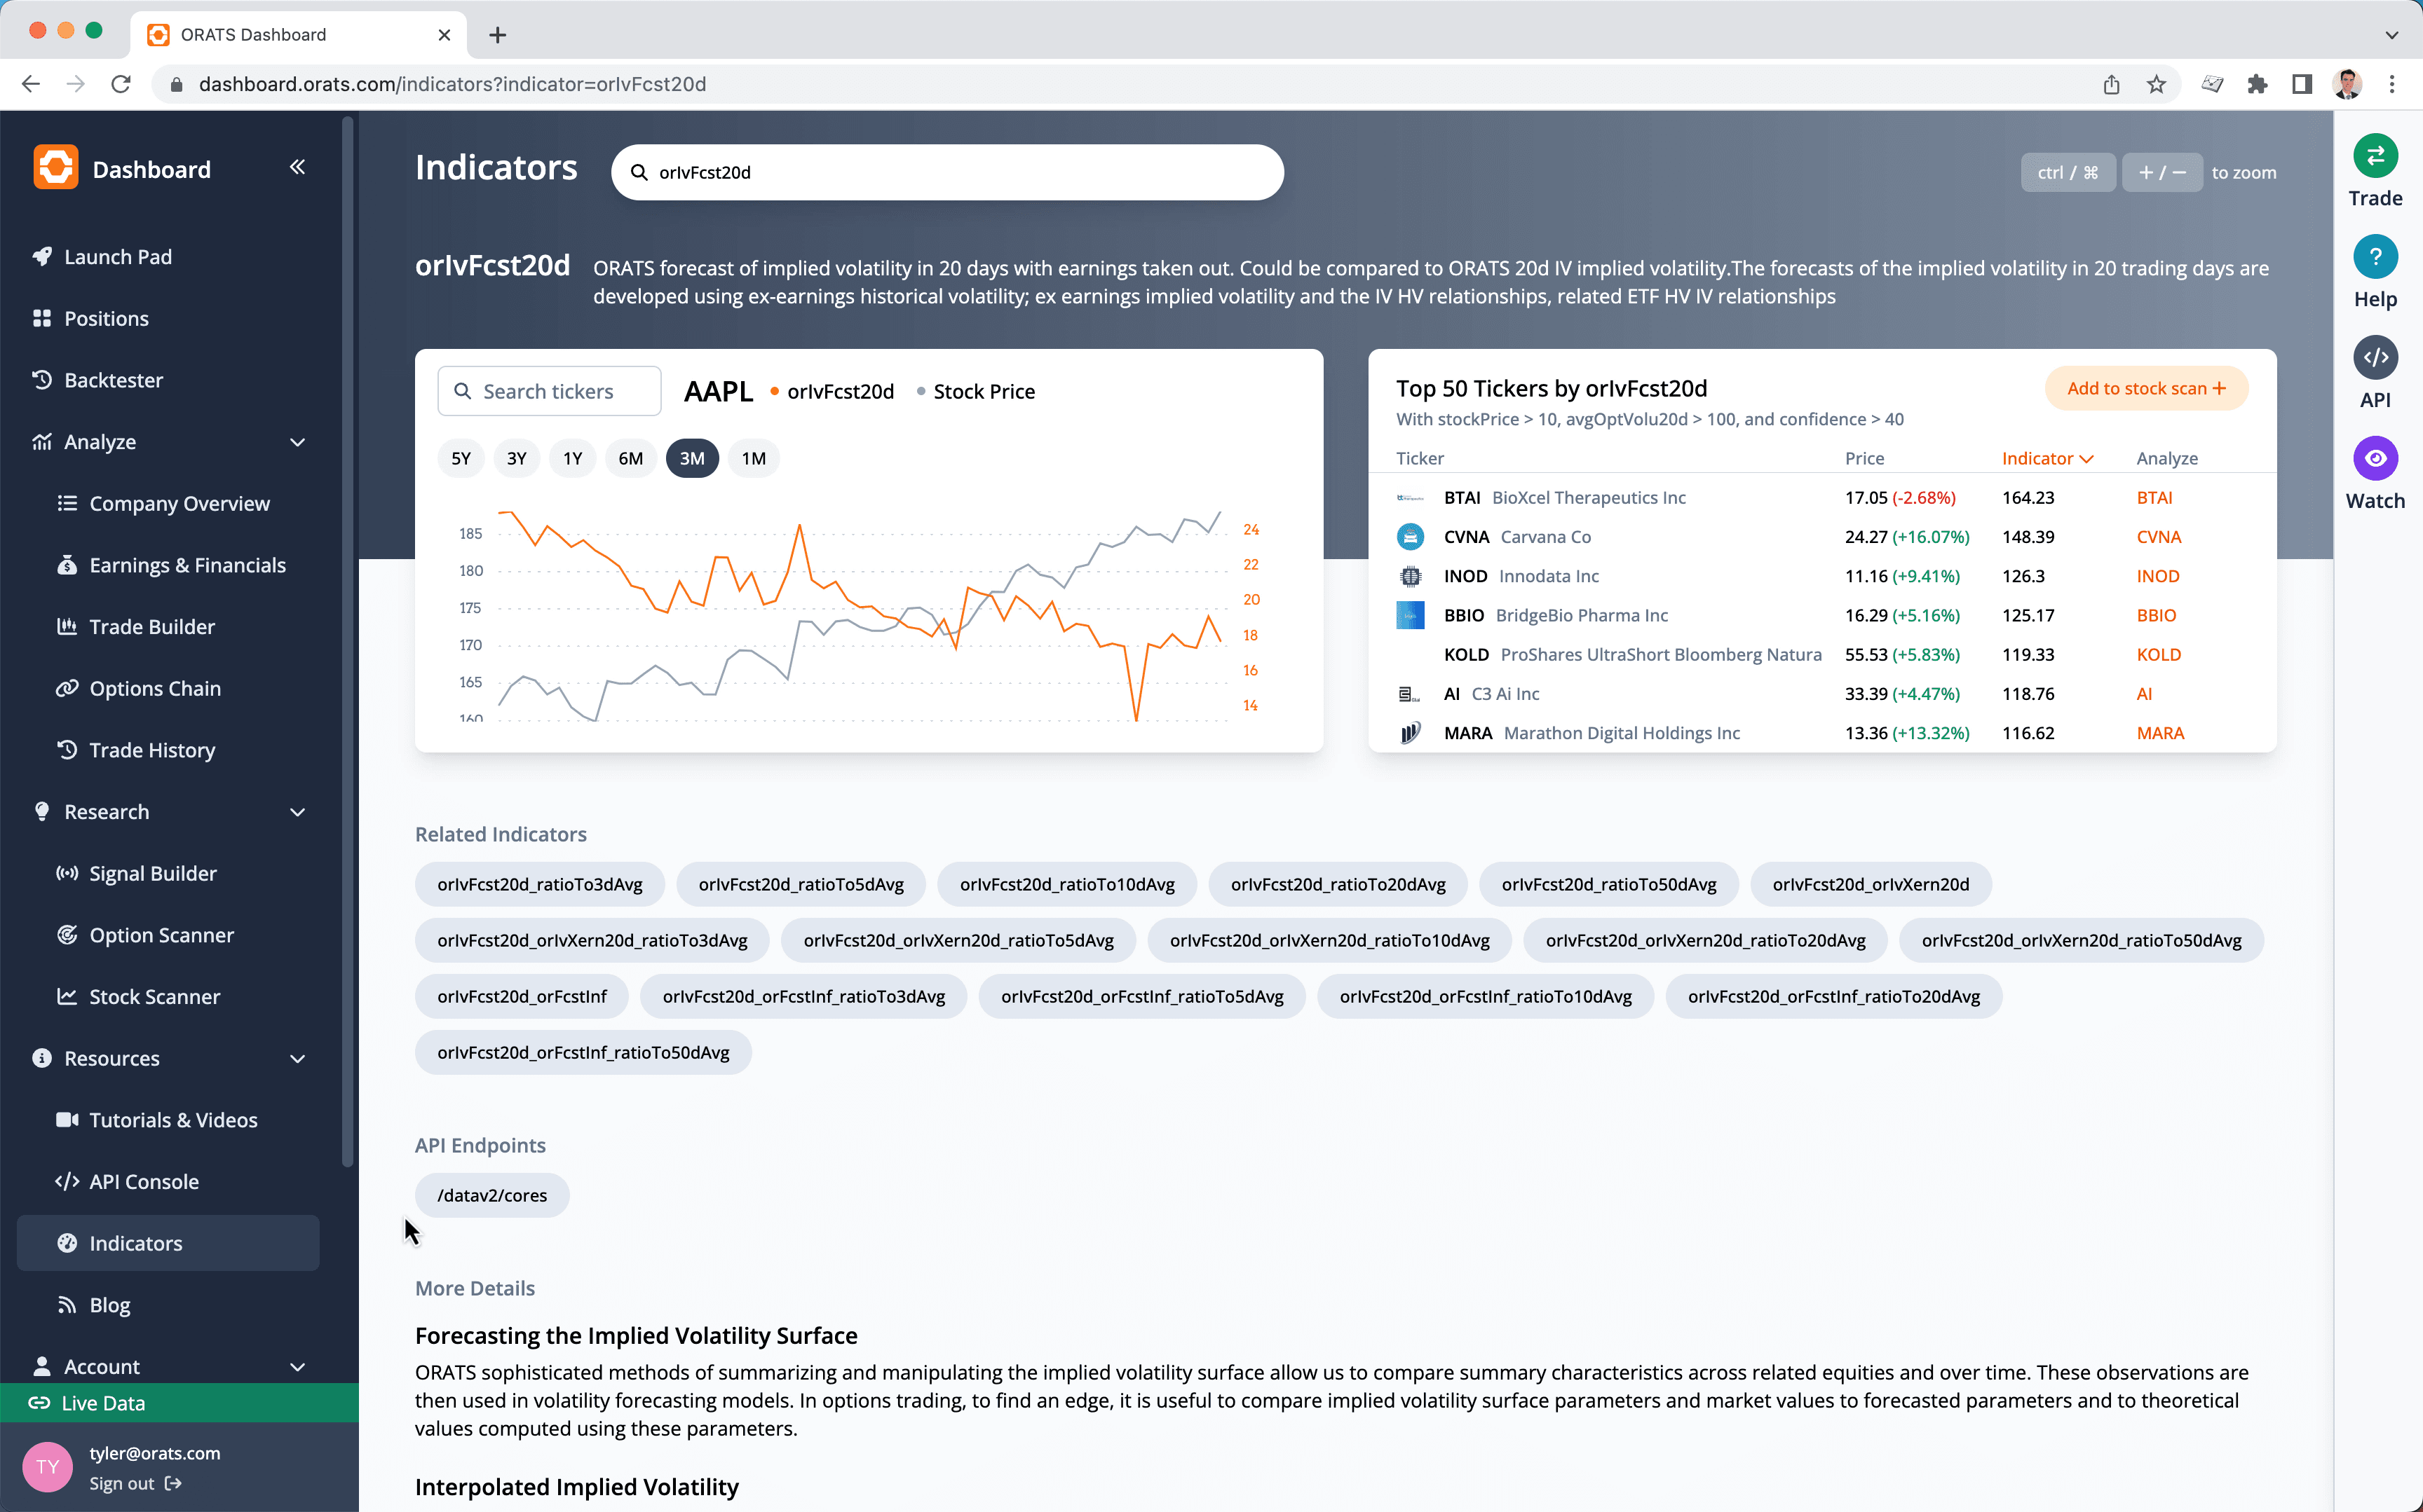Click the Sign out arrow icon
2423x1512 pixels.
pos(173,1483)
